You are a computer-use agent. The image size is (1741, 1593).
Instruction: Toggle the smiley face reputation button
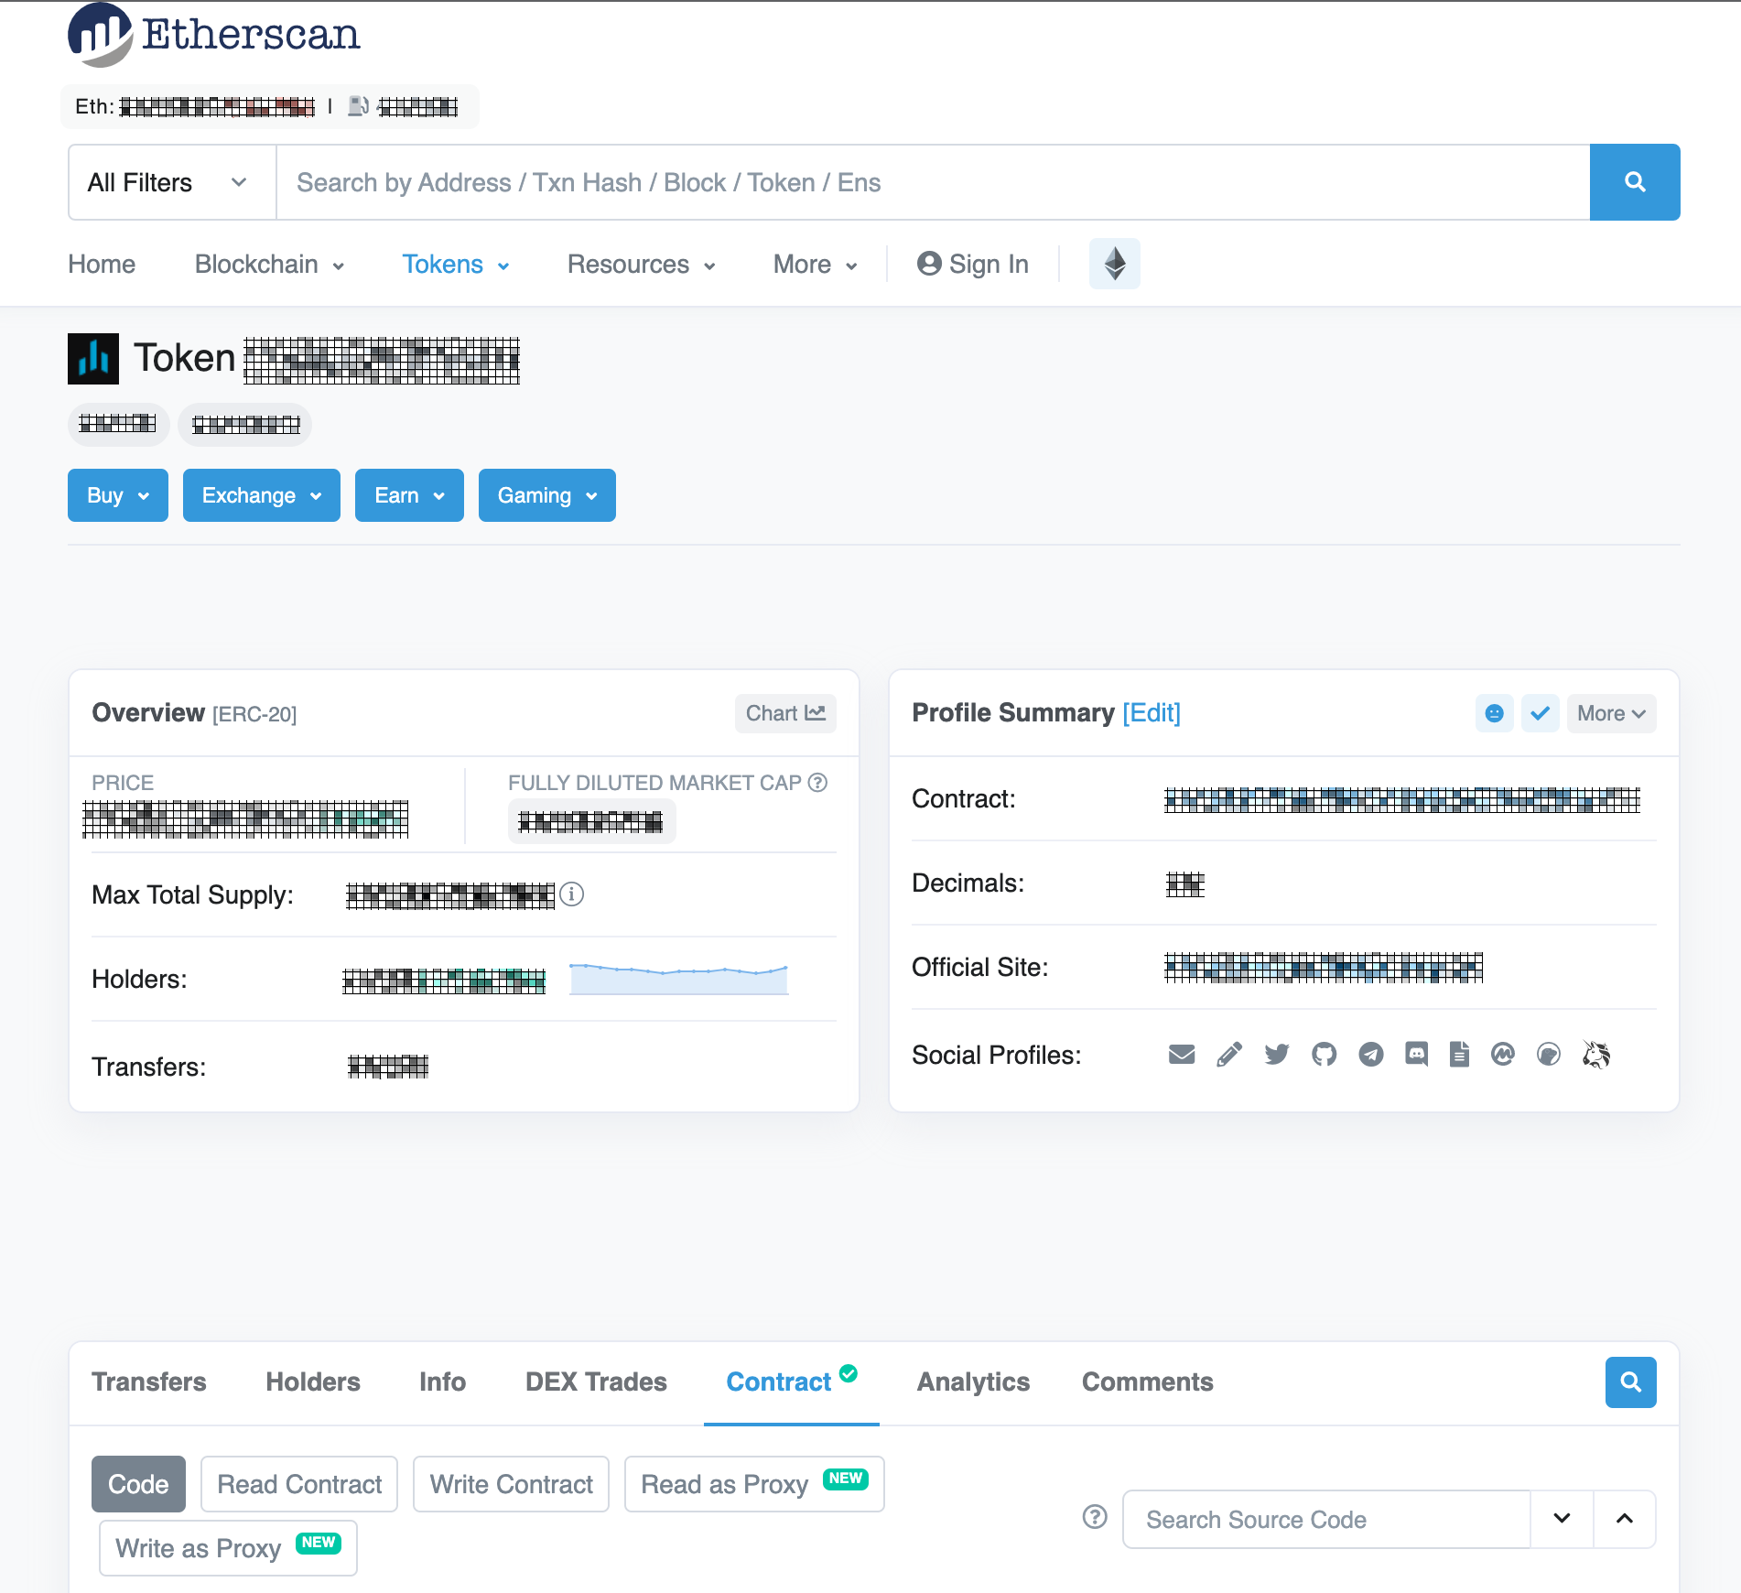coord(1494,713)
